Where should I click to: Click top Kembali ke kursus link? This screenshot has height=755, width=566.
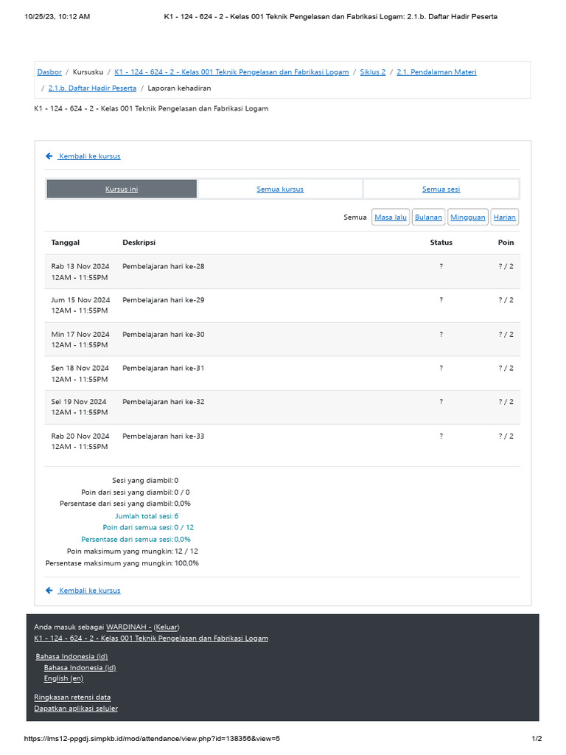[89, 156]
